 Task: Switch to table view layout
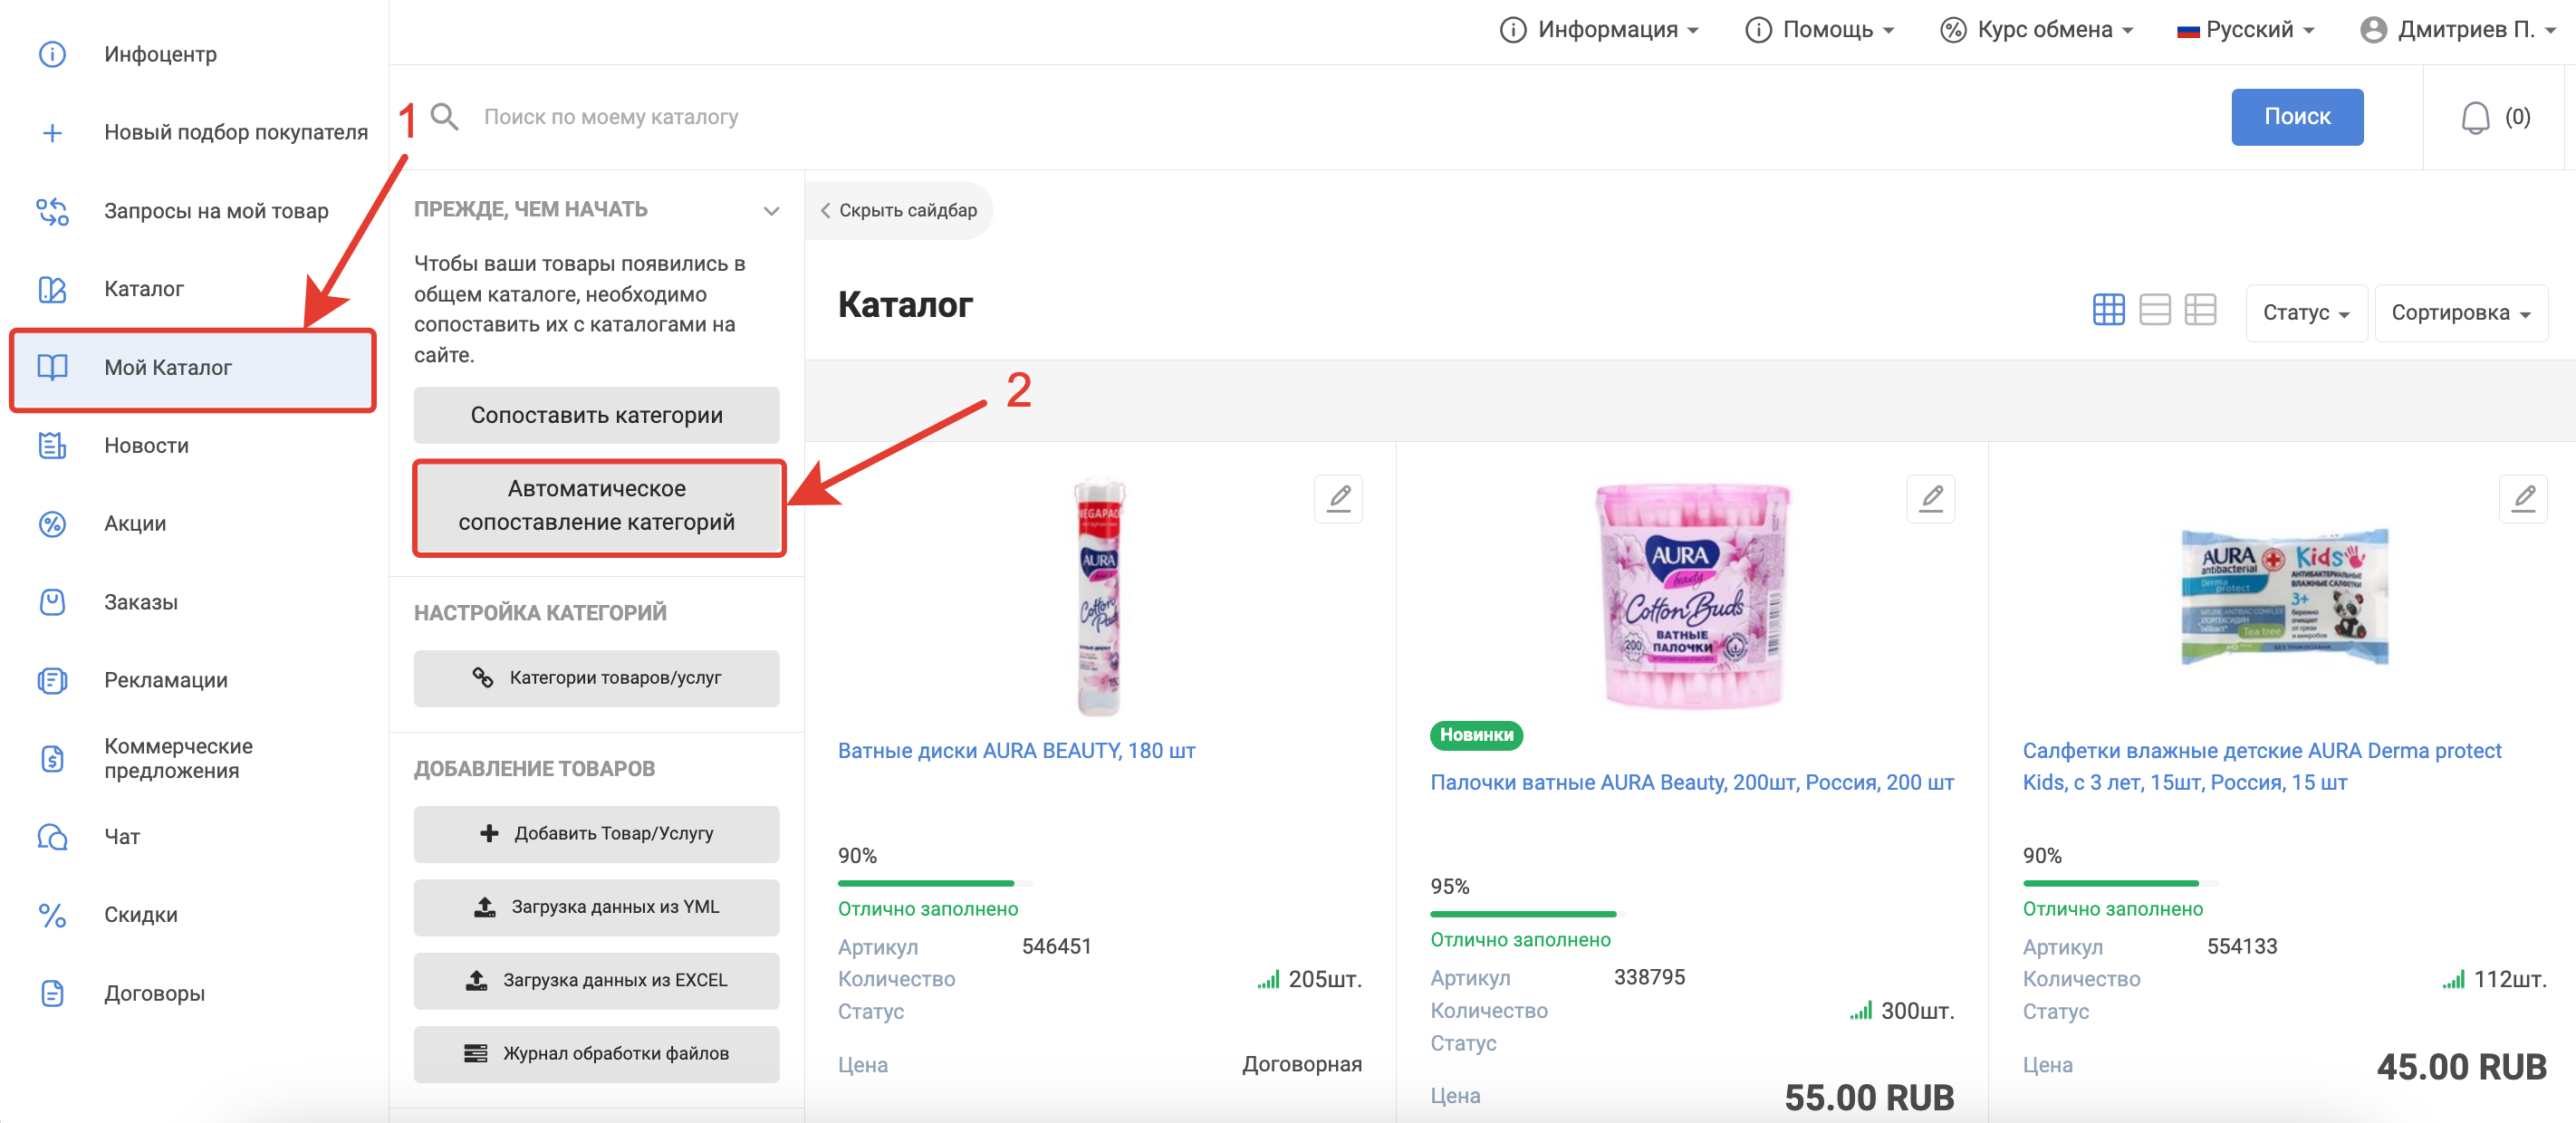(x=2200, y=310)
